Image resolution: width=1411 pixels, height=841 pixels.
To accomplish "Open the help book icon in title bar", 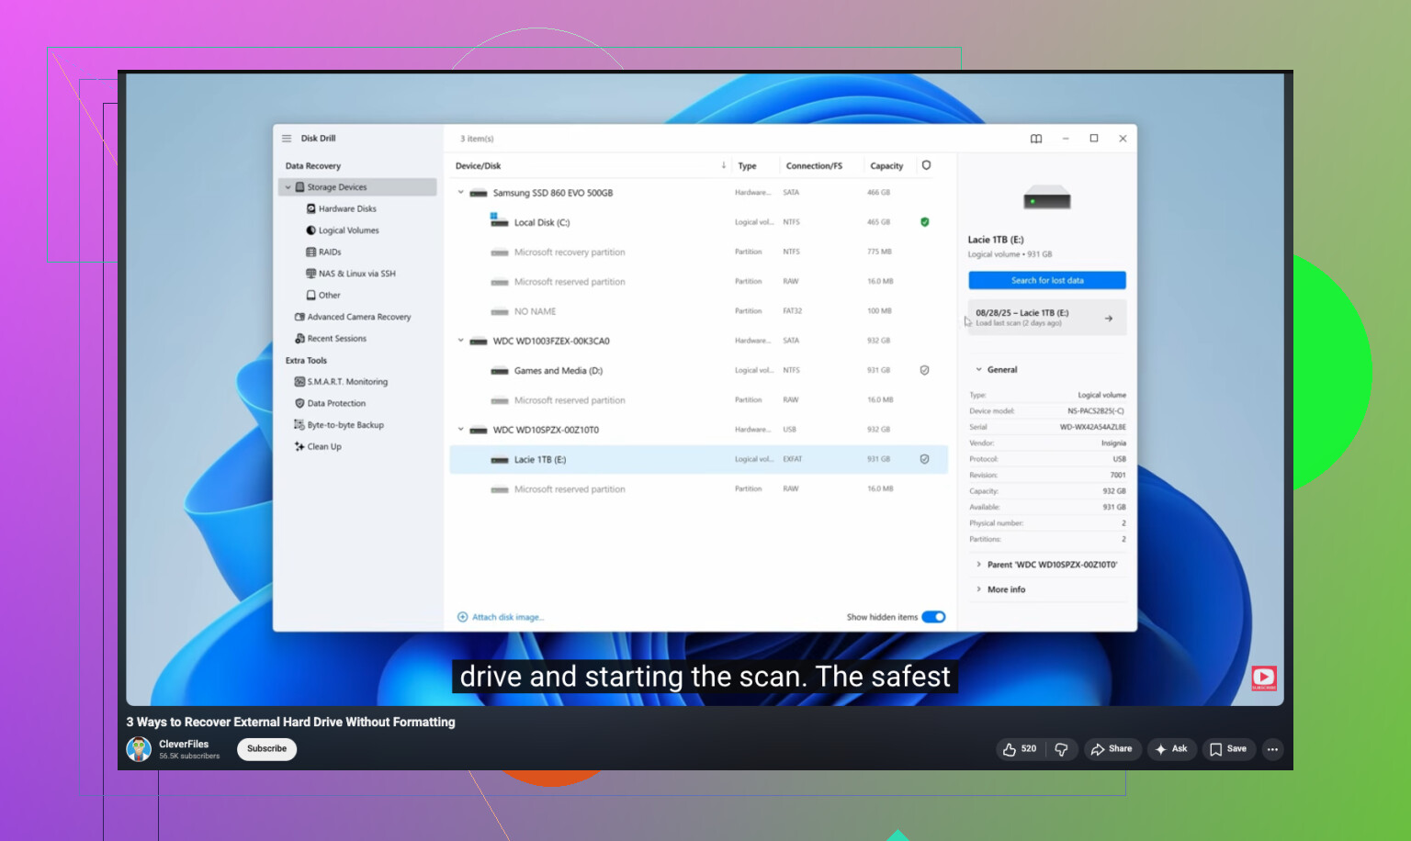I will (1036, 139).
